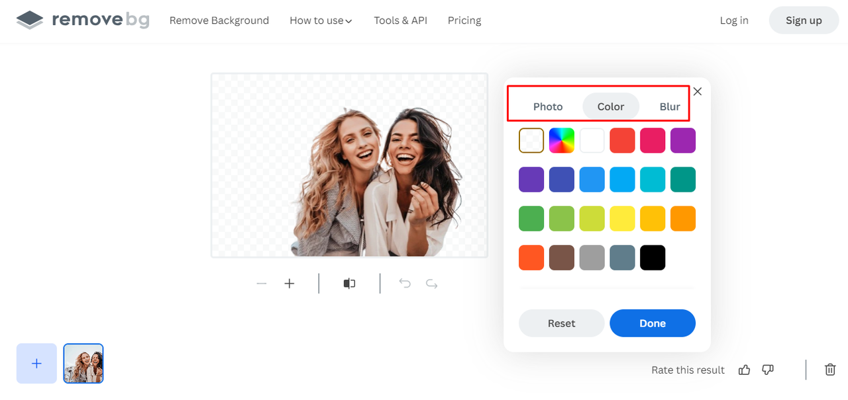Redo the last edit
Viewport: 848px width, 400px height.
(432, 284)
